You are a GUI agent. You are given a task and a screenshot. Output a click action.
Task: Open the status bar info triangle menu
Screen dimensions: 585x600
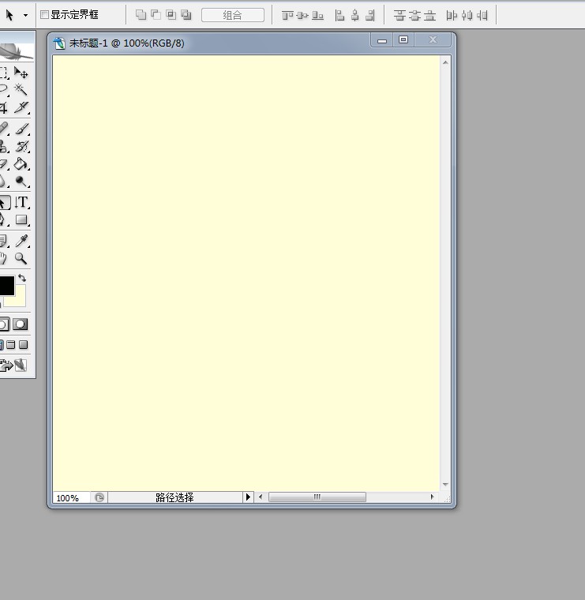point(248,497)
